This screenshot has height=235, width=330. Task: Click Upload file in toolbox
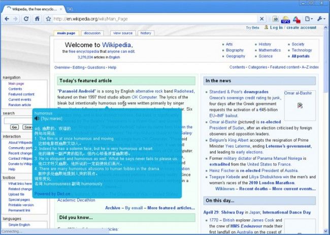click(16, 194)
